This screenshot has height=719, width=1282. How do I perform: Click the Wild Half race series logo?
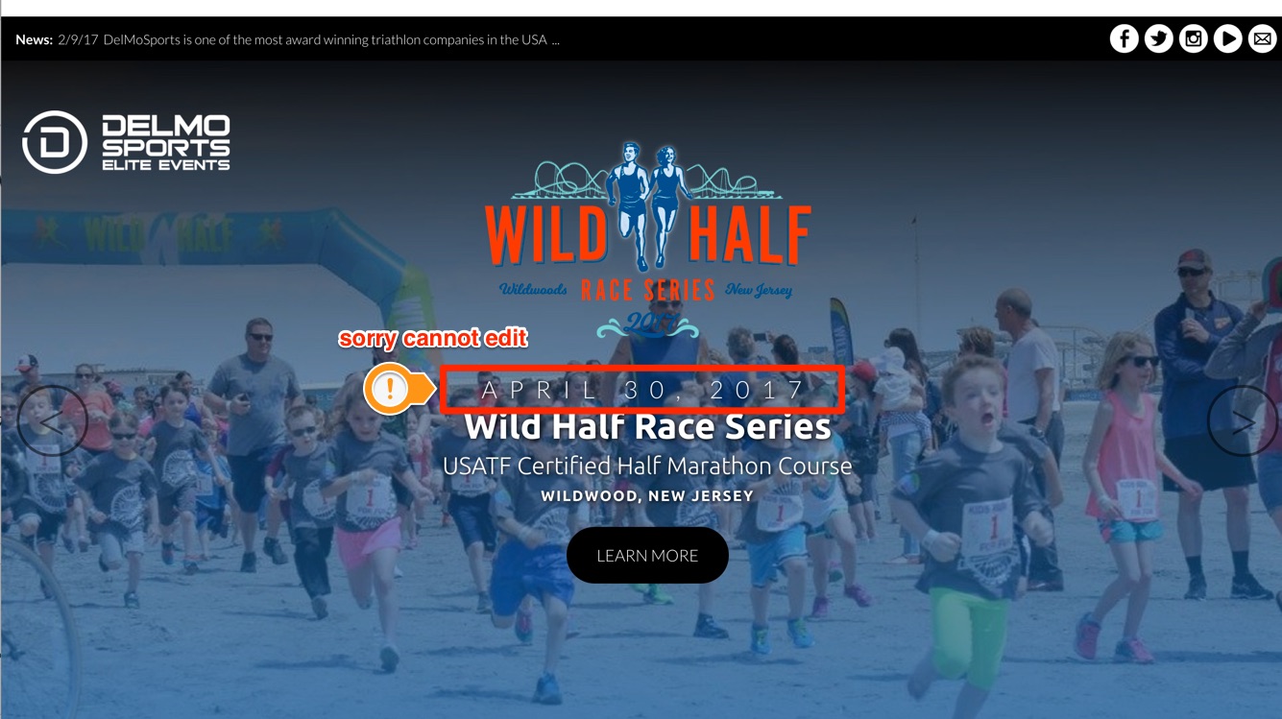pos(647,240)
